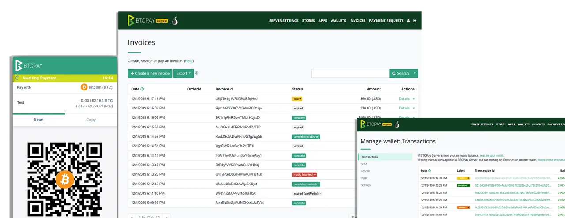Click the clock icon beside wallet Date header

click(x=430, y=170)
